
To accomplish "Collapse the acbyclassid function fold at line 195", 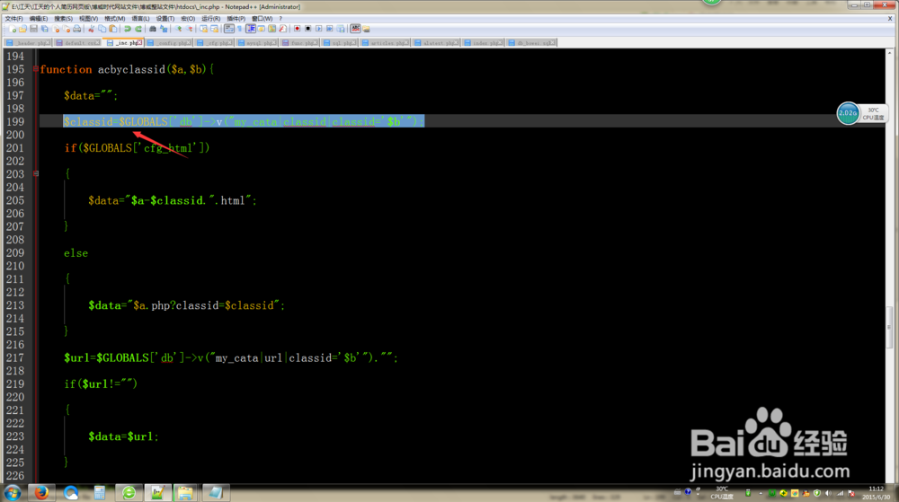I will 36,69.
